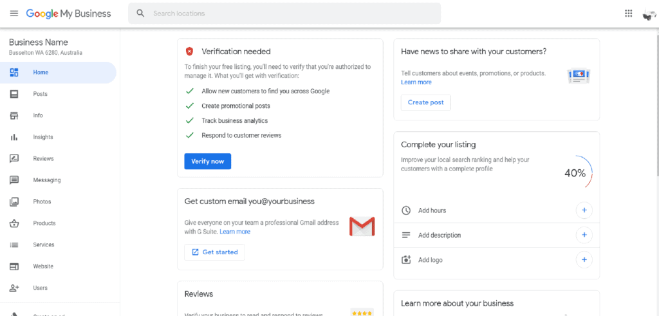
Task: Click the Posts icon in sidebar
Action: (14, 94)
